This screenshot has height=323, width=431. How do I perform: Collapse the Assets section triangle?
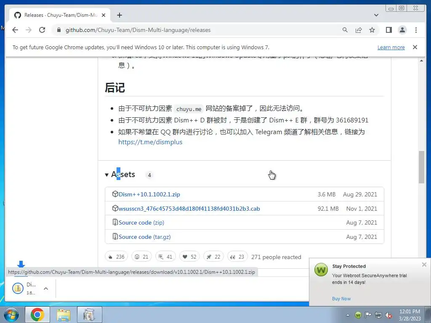[106, 175]
